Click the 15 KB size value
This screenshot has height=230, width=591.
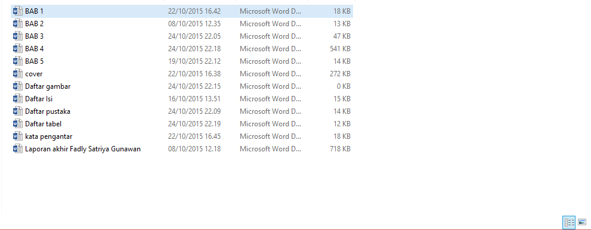coord(342,99)
